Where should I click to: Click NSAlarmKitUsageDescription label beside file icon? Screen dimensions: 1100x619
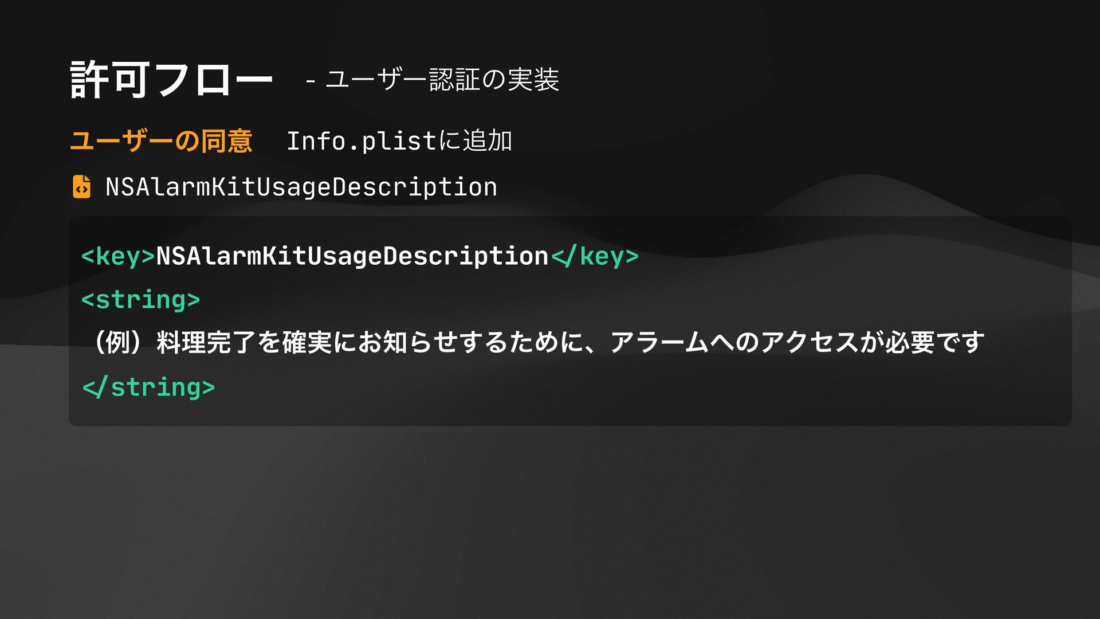click(301, 187)
